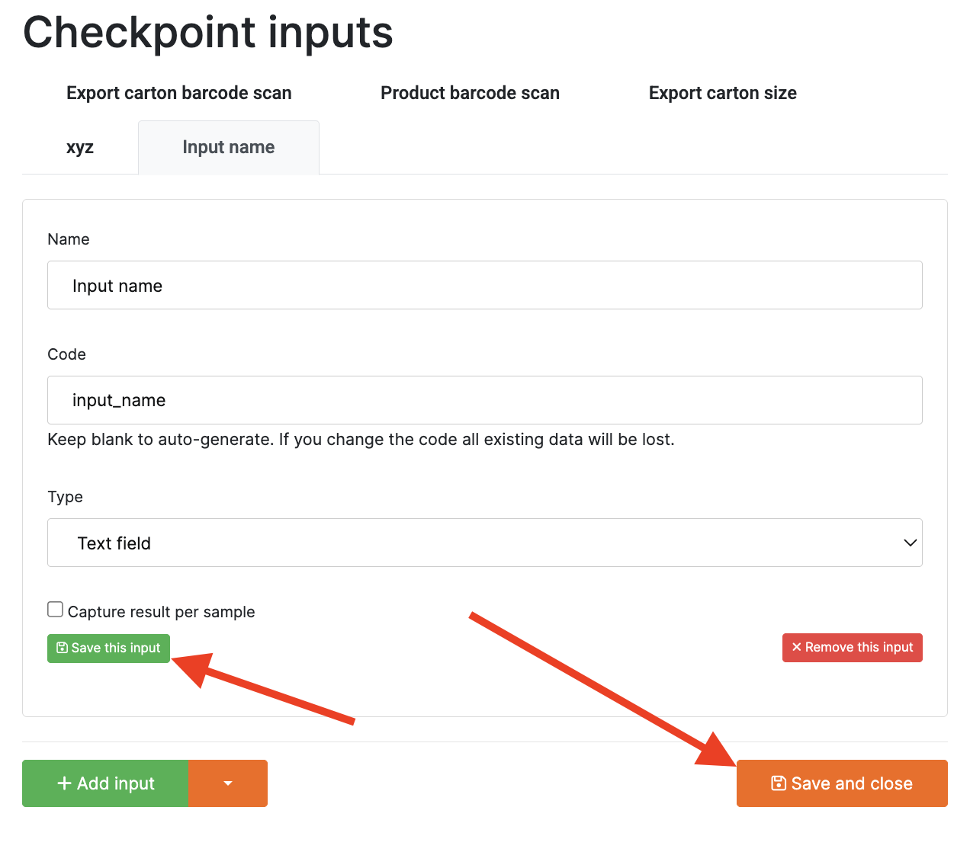The height and width of the screenshot is (852, 970).
Task: Go to the xyz tab
Action: [x=80, y=147]
